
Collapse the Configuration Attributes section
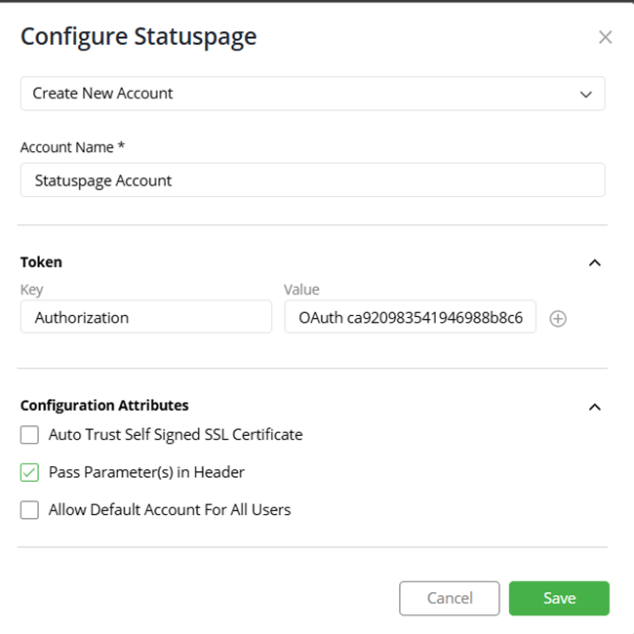click(x=594, y=407)
